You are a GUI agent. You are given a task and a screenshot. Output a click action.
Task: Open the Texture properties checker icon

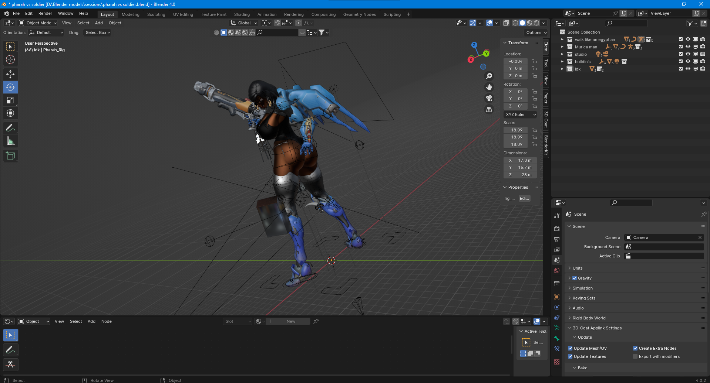click(x=557, y=362)
